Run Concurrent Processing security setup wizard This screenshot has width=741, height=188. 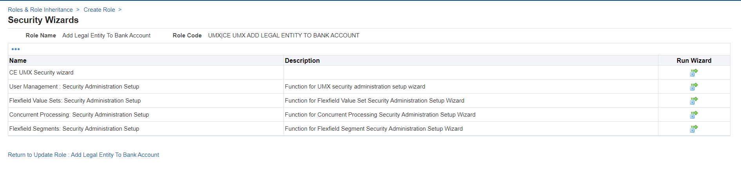(694, 115)
